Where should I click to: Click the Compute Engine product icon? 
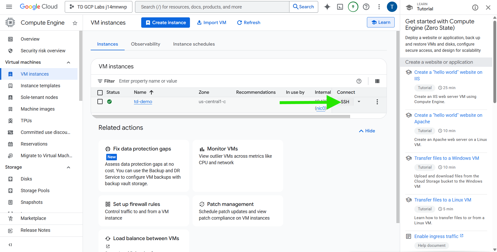10,22
